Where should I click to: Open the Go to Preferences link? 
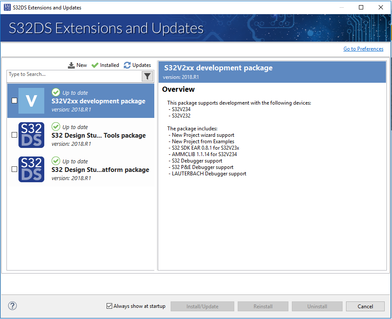click(x=363, y=49)
